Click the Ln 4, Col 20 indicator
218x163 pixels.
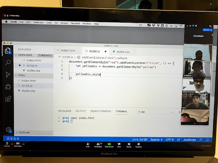click(140, 140)
